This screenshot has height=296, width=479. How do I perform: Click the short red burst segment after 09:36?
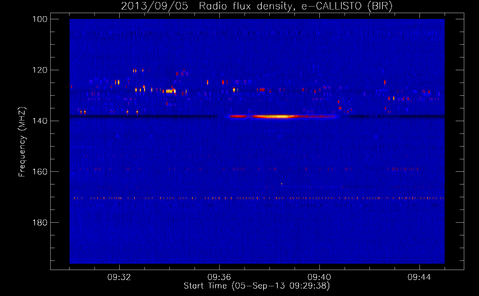click(238, 116)
